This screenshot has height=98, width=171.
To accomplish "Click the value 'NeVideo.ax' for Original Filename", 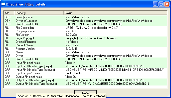I will click(72, 42).
